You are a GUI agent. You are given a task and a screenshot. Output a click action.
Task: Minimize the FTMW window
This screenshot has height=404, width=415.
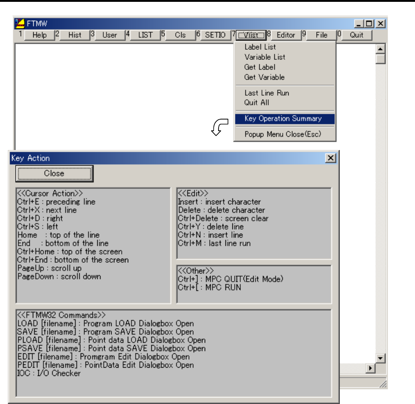click(x=359, y=24)
